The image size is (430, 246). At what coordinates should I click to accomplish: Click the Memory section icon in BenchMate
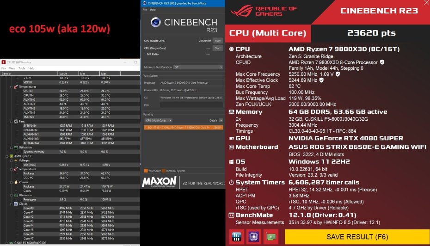[x=231, y=112]
